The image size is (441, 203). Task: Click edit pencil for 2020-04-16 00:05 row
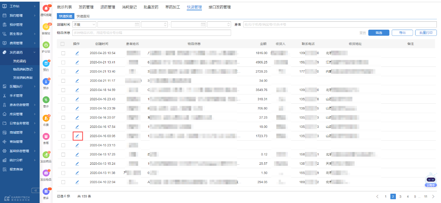click(77, 136)
